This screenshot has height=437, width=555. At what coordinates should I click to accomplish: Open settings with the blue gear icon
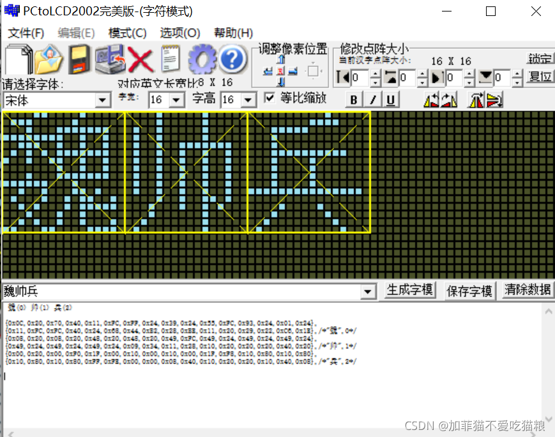(x=202, y=59)
